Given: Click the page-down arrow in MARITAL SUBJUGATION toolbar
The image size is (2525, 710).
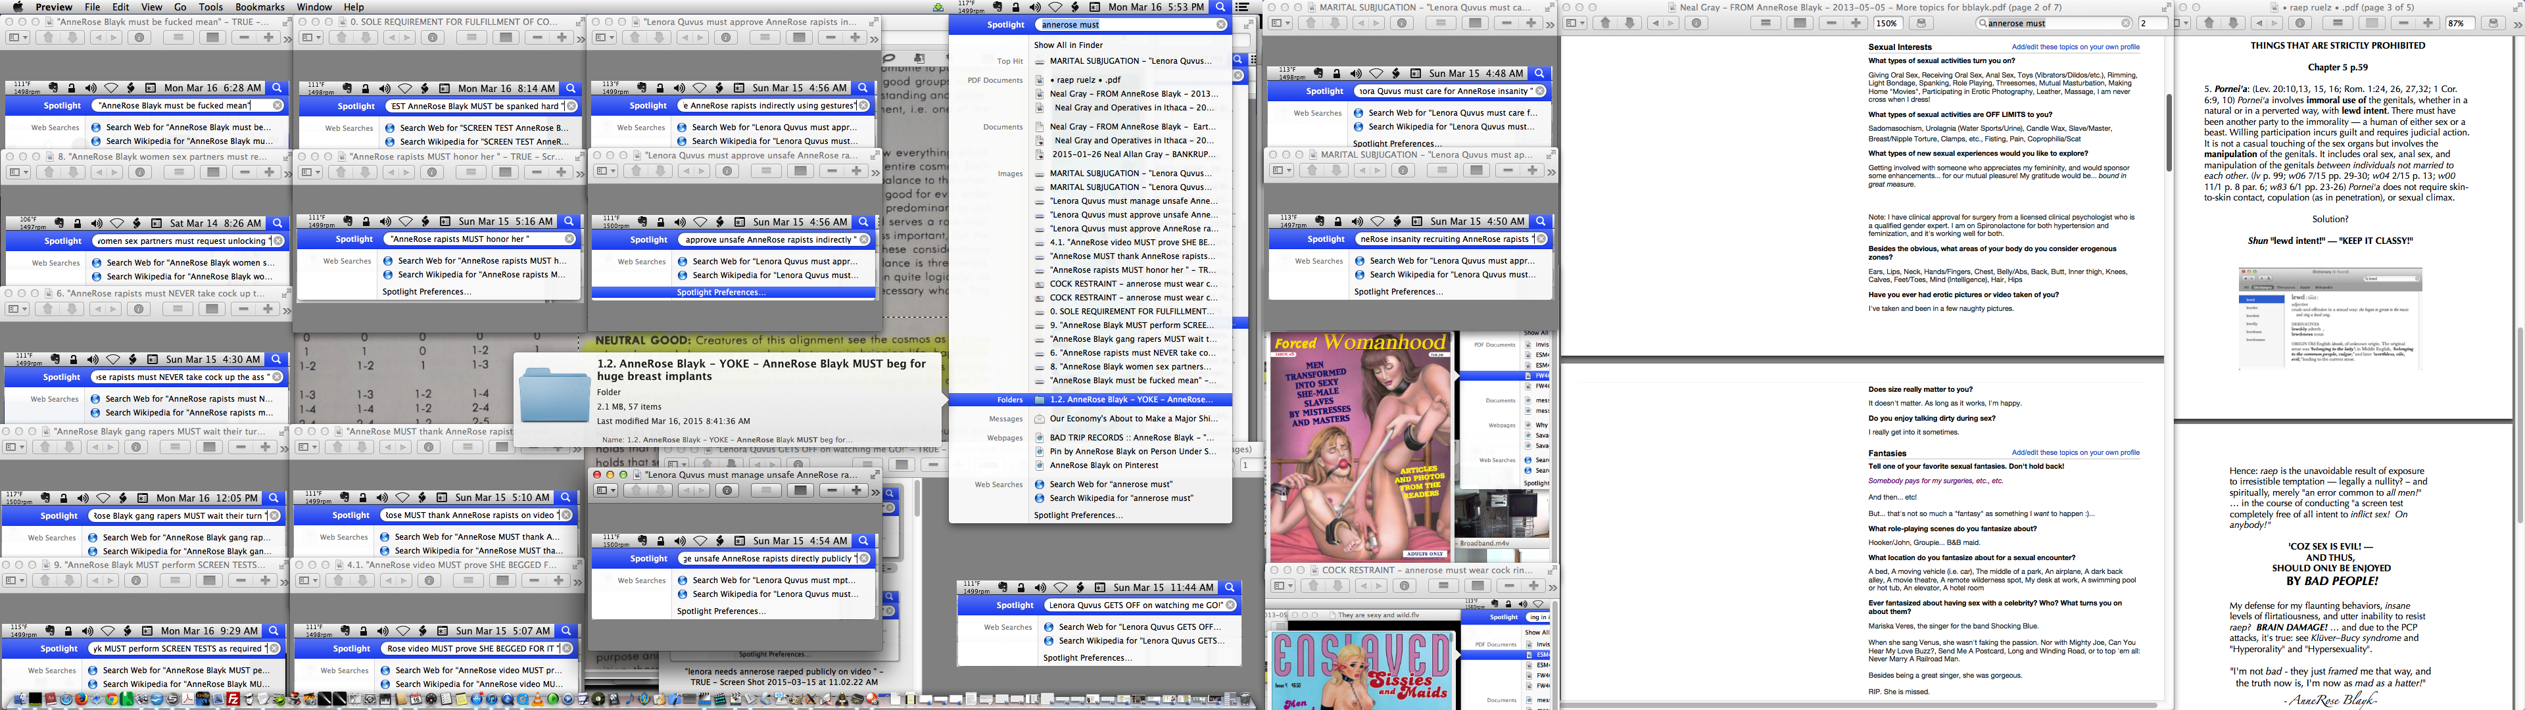Looking at the screenshot, I should [1335, 24].
